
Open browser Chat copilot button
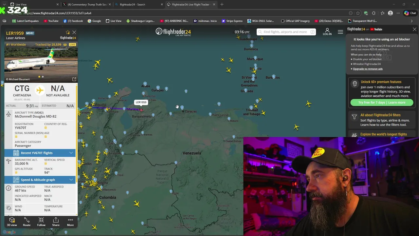410,13
